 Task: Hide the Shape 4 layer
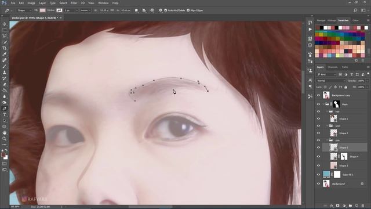coord(318,157)
